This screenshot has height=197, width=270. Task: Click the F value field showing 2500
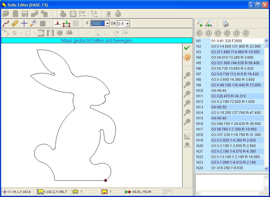click(97, 24)
